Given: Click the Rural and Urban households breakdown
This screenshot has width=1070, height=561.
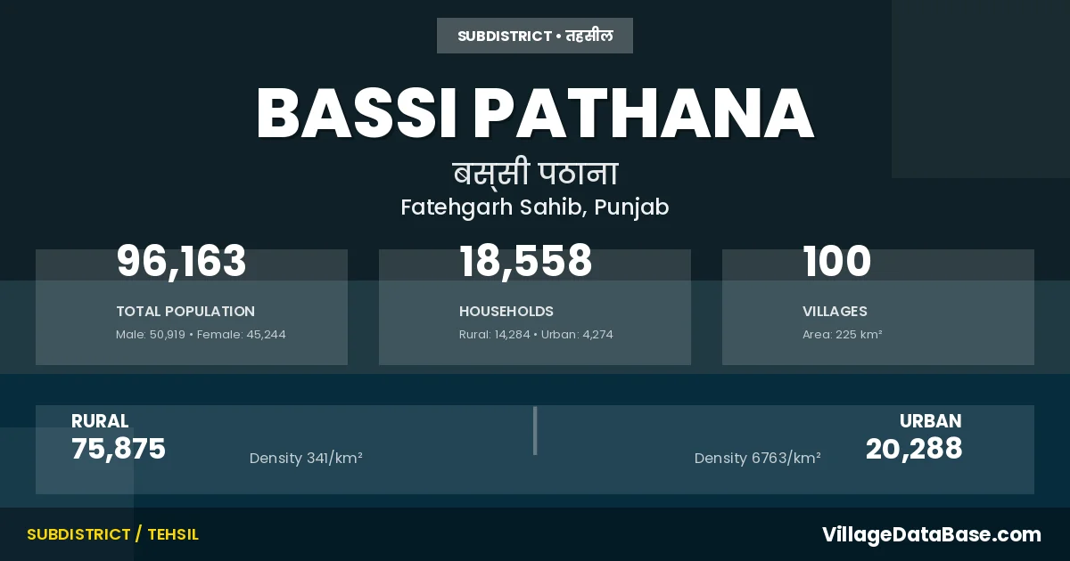Looking at the screenshot, I should point(536,335).
